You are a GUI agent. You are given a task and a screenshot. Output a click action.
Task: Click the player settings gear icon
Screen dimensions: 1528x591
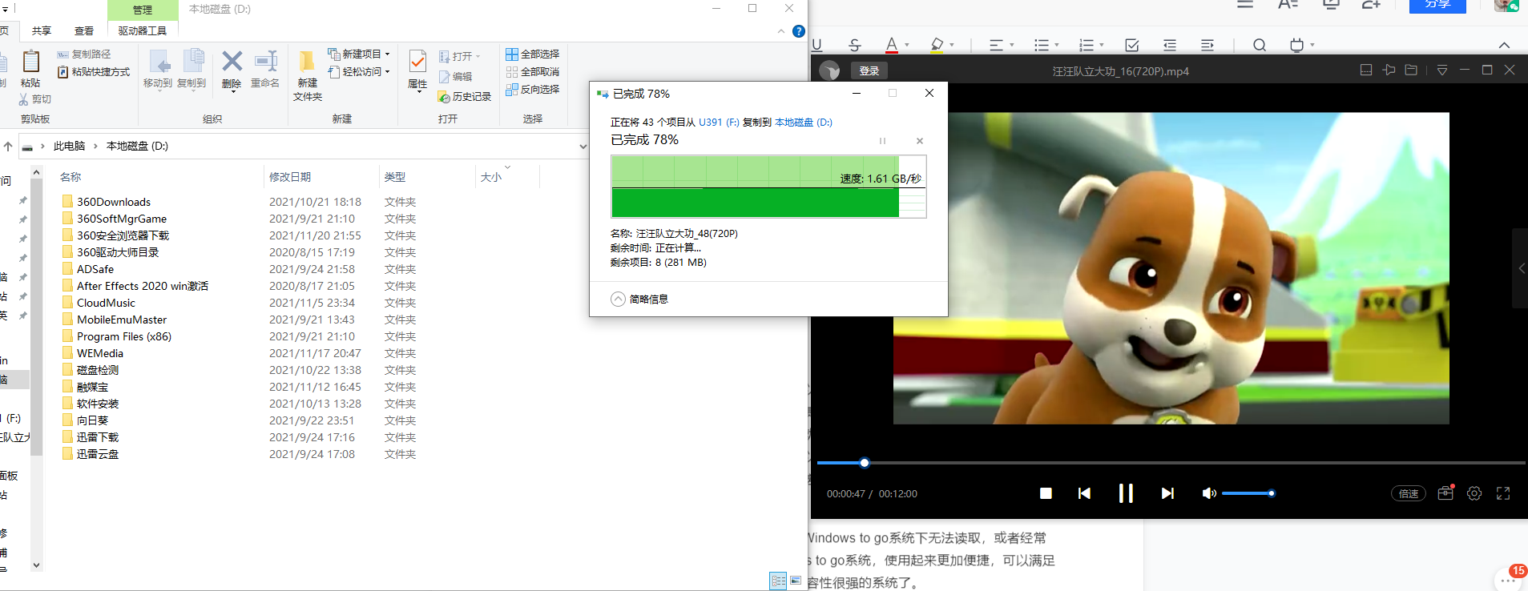[x=1474, y=493]
